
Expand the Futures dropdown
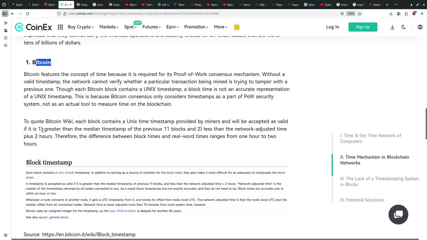pyautogui.click(x=151, y=27)
